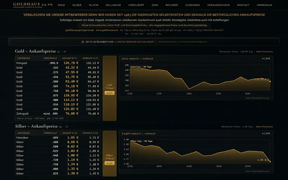Click the end-point marker on the gold chart line
Viewport: 288px width, 180px height.
coord(270,81)
